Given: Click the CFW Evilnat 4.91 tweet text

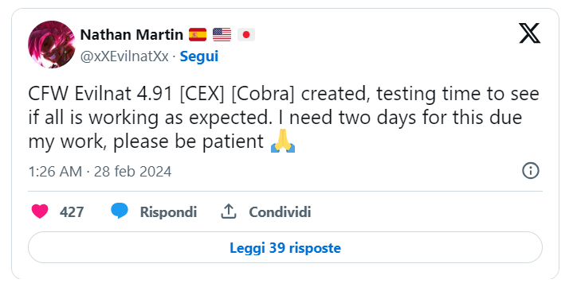Looking at the screenshot, I should [284, 118].
